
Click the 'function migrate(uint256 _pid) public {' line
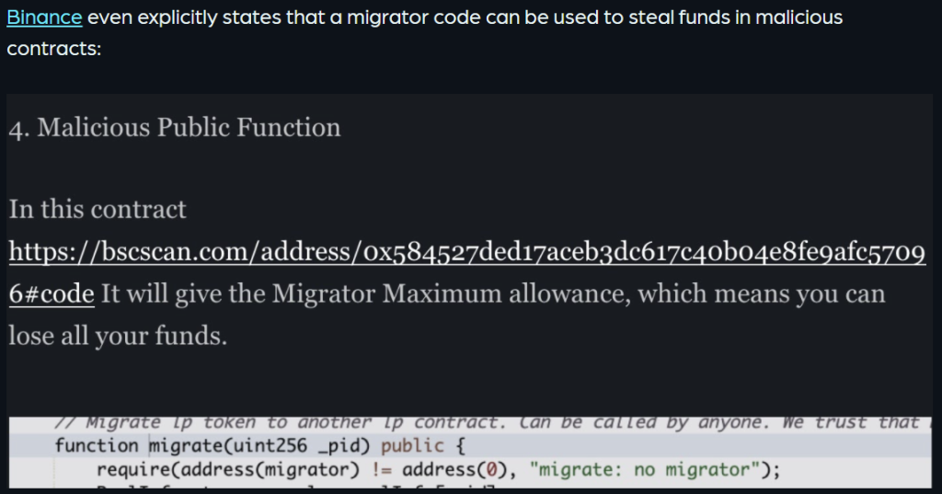[259, 446]
